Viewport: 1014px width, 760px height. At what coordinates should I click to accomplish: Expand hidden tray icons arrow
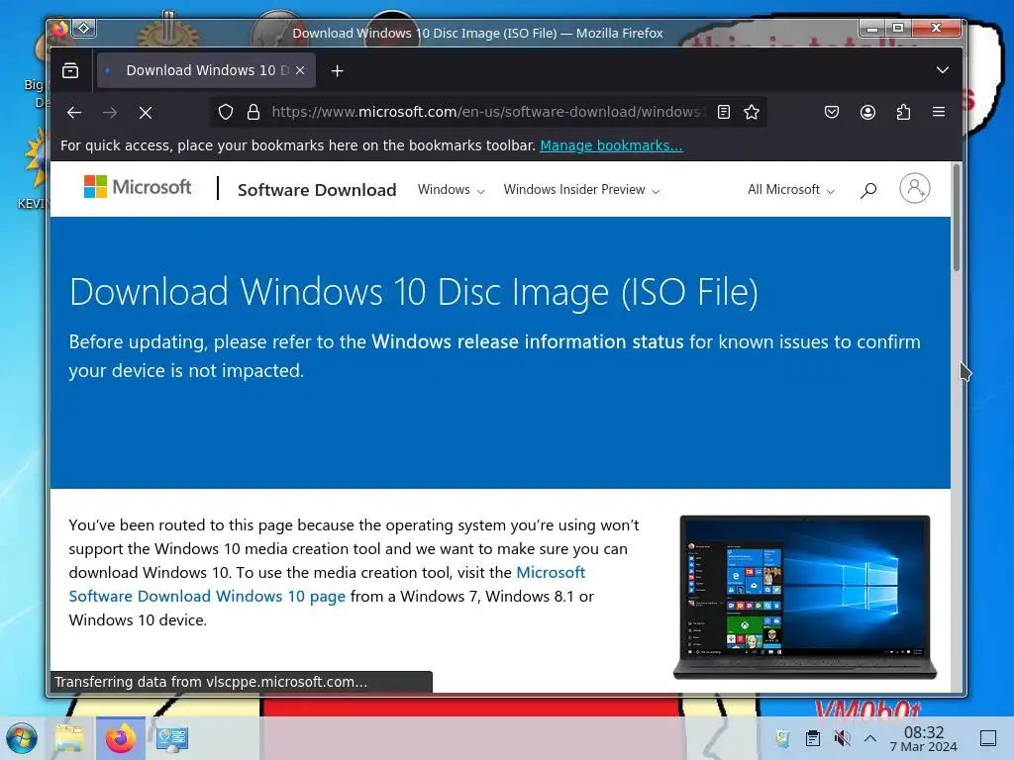870,738
